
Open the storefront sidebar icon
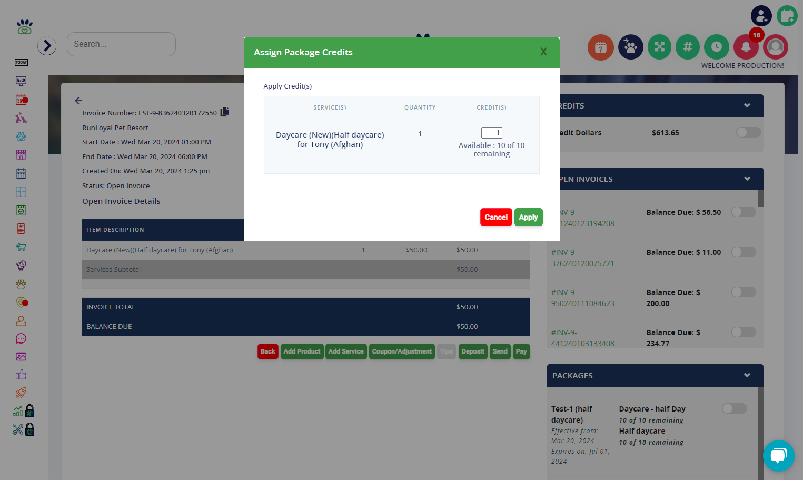(21, 155)
